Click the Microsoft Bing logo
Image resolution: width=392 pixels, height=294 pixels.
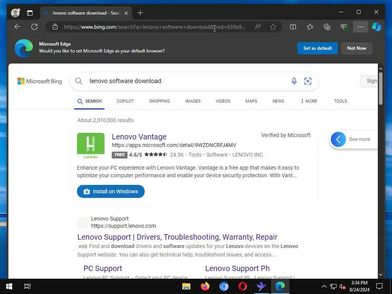[40, 81]
